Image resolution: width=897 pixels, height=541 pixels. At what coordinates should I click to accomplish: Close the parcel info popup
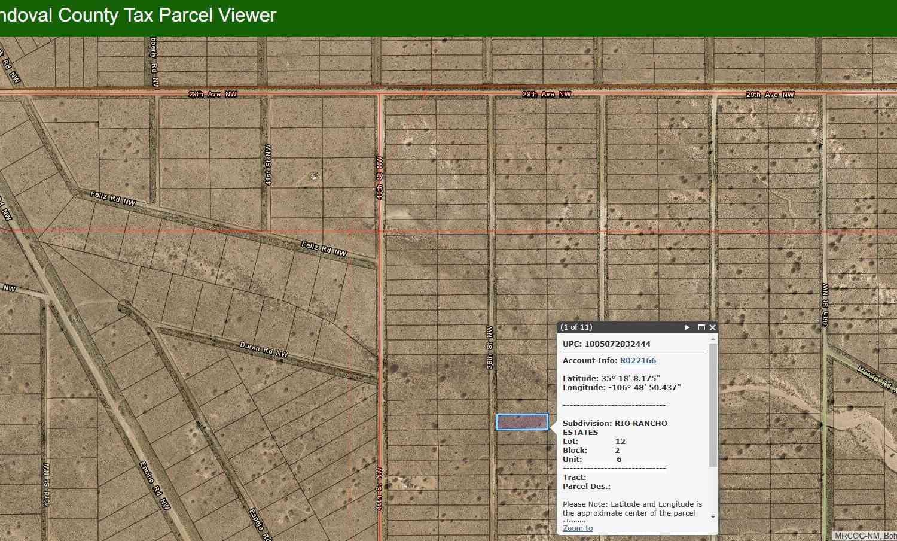(712, 327)
